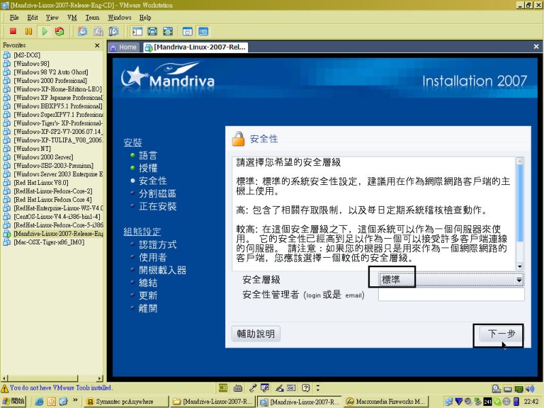Viewport: 544px width, 408px height.
Task: Select [Windows-SBS-2003-Premium] in Favorites
Action: (54, 166)
